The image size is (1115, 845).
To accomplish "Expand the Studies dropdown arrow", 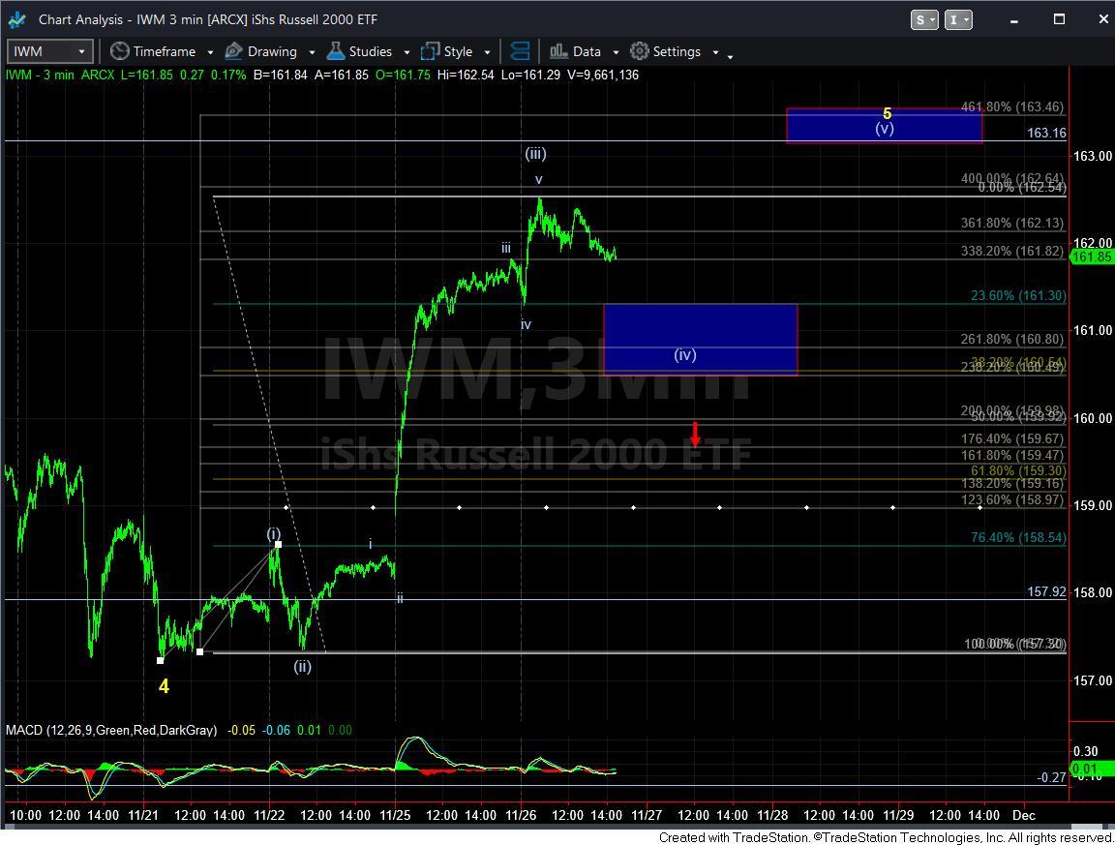I will click(x=407, y=52).
